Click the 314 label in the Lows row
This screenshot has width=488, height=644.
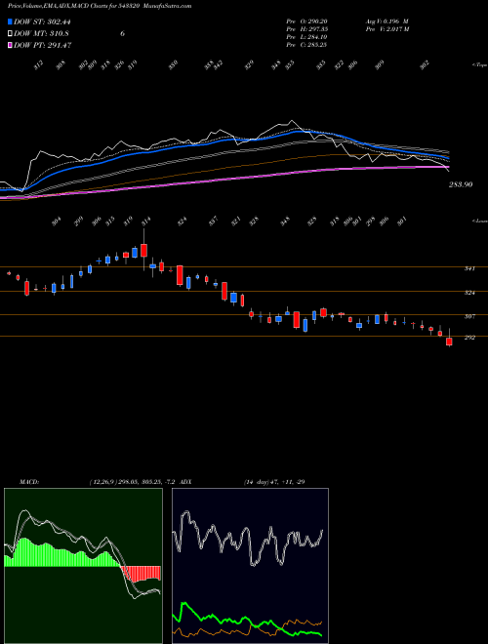click(146, 221)
